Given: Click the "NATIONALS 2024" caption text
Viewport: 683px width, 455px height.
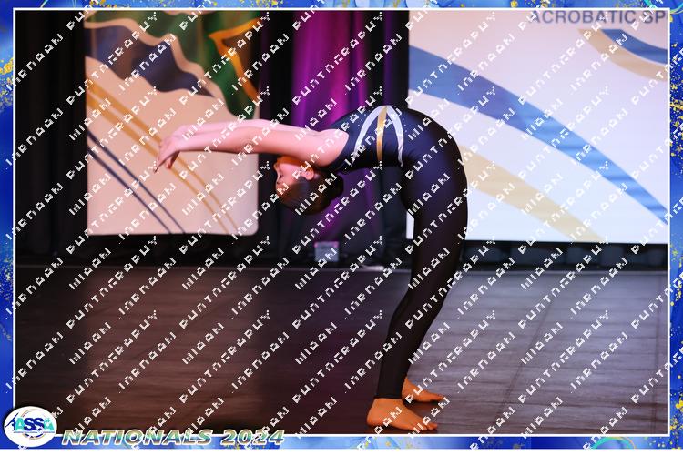Looking at the screenshot, I should point(173,438).
